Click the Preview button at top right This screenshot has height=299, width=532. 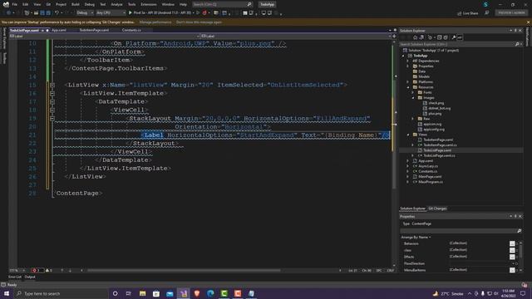click(x=511, y=13)
